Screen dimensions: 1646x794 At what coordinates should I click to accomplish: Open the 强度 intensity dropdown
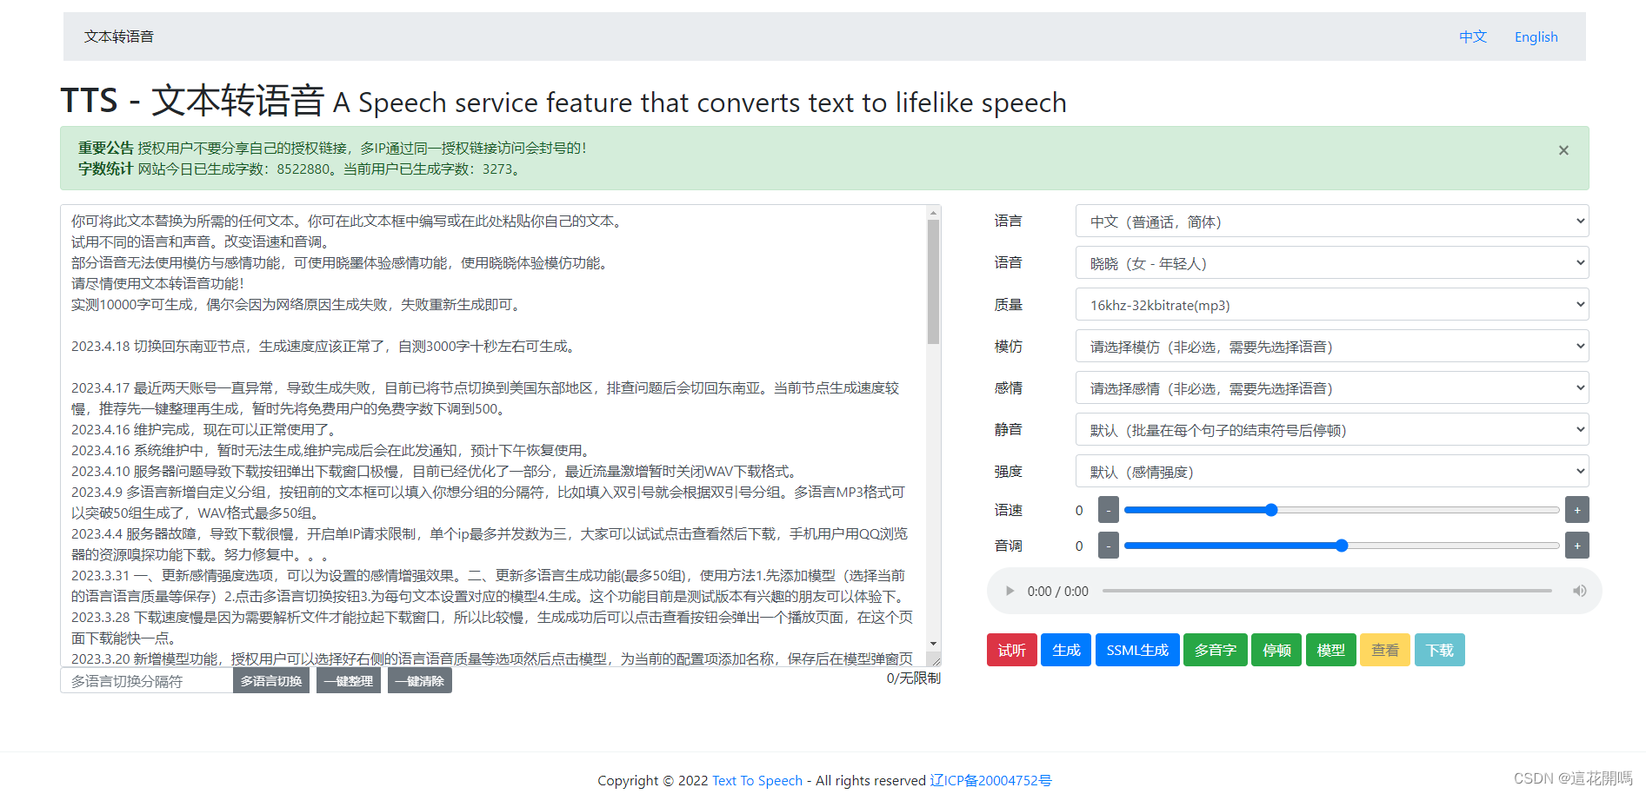click(1332, 472)
